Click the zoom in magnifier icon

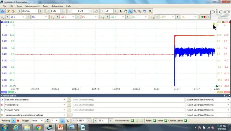135,11
